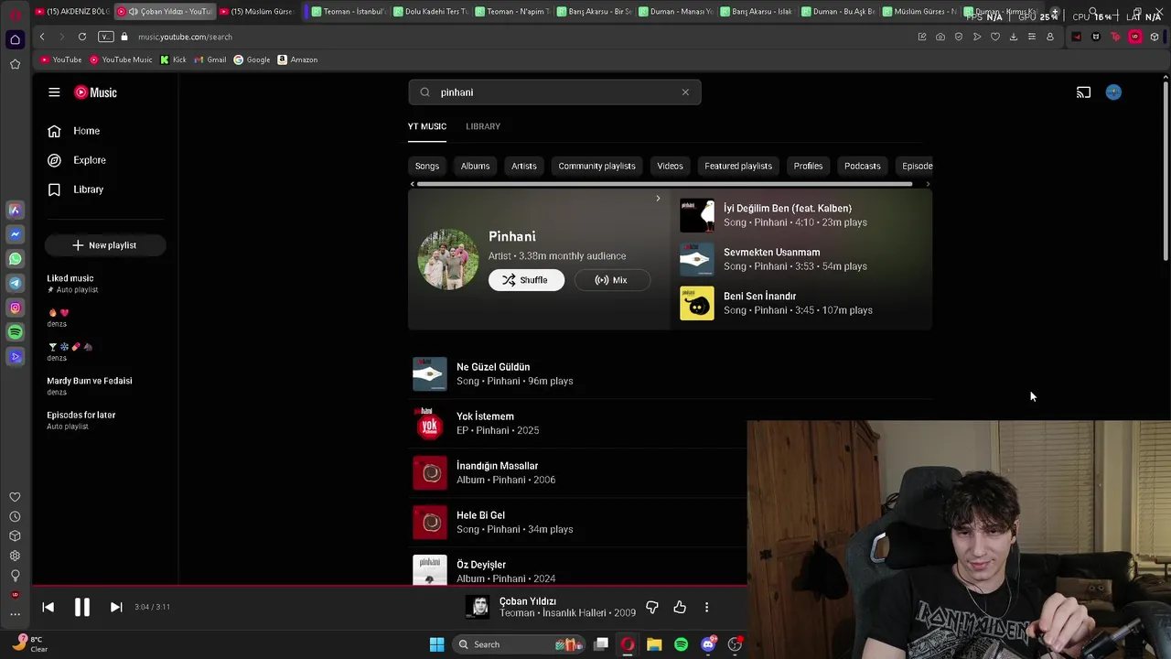
Task: Open Opera sidebar history clock icon
Action: (15, 517)
